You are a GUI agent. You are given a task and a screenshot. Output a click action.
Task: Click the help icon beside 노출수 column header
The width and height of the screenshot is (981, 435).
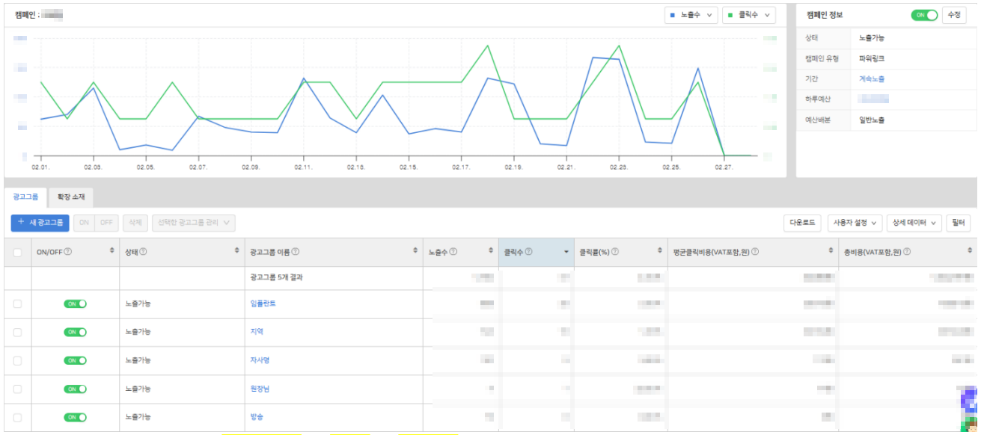453,252
